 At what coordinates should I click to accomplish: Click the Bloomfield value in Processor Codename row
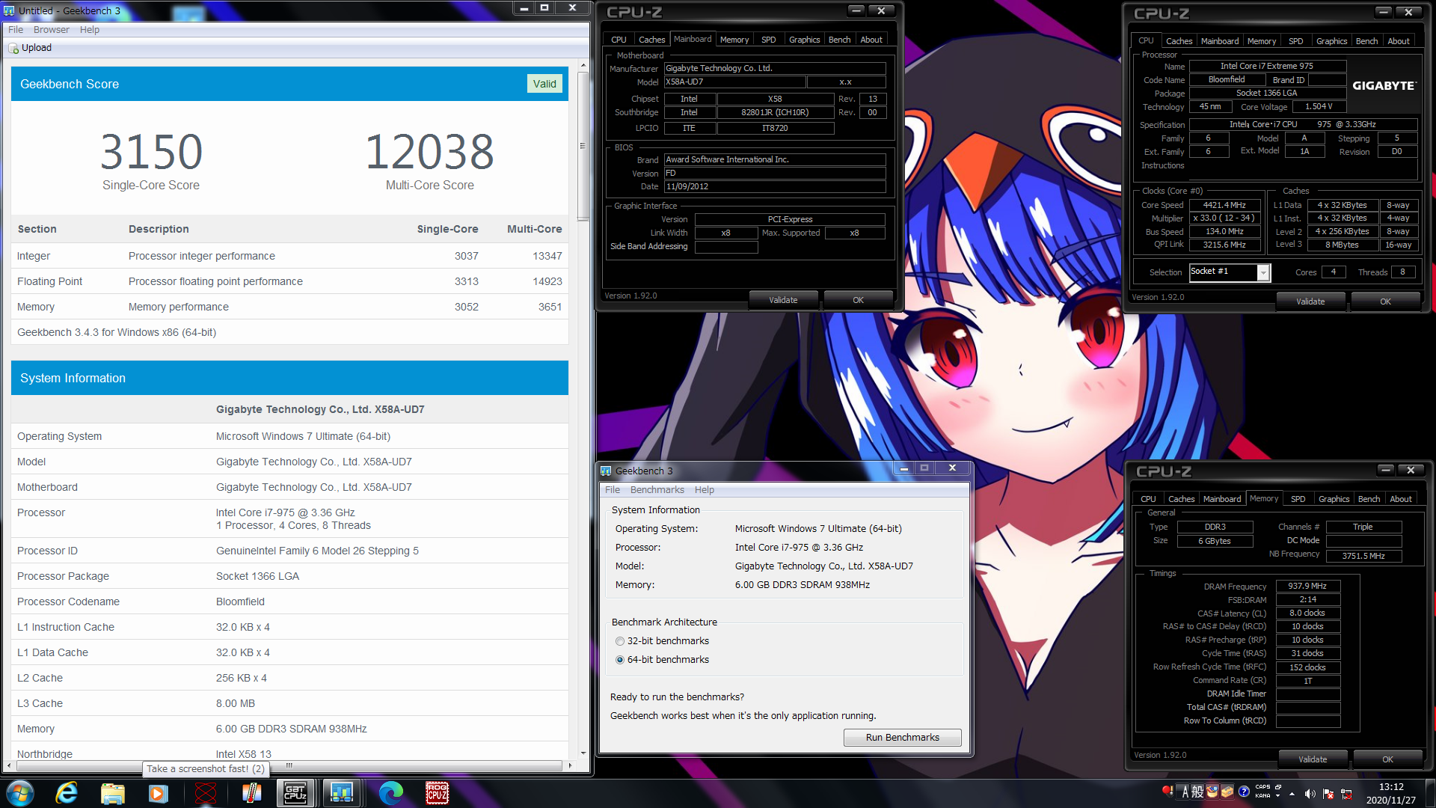coord(240,602)
